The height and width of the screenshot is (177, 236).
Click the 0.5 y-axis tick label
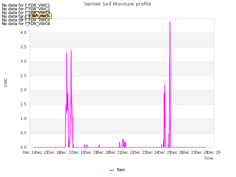point(24,133)
